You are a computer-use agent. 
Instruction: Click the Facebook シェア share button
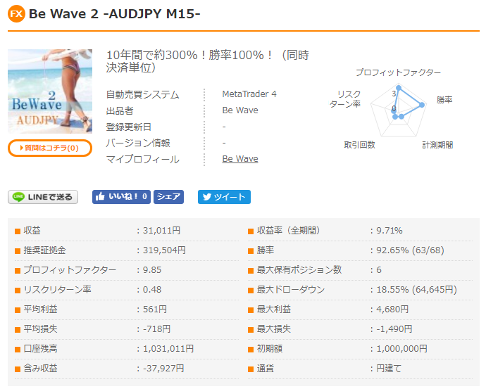pyautogui.click(x=168, y=197)
